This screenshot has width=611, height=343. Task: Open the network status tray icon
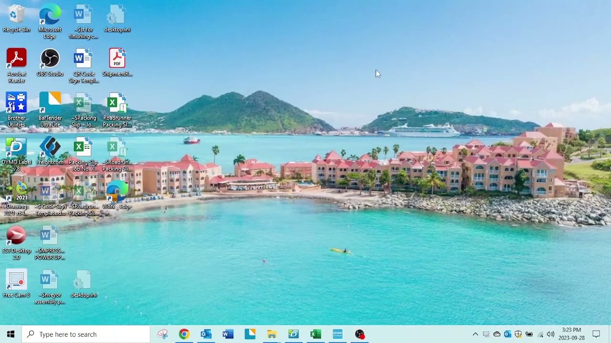540,334
